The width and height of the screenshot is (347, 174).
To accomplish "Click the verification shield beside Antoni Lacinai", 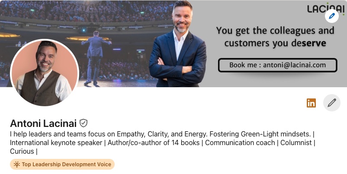I will pyautogui.click(x=84, y=123).
